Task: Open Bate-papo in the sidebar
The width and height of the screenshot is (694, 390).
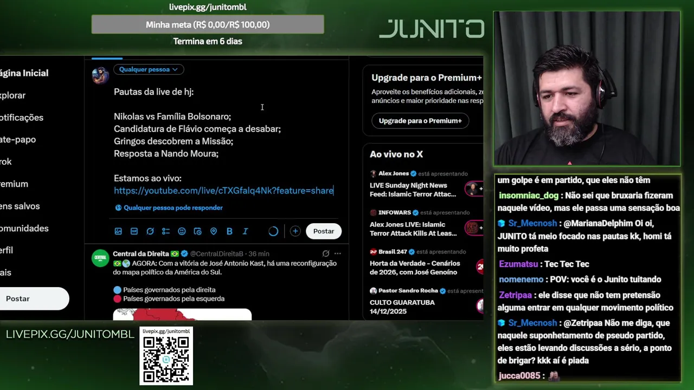Action: click(18, 140)
